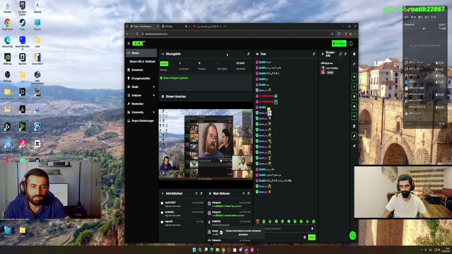Viewport: 452px width, 254px height.
Task: Bookmark this page with the star icon
Action: tap(332, 34)
